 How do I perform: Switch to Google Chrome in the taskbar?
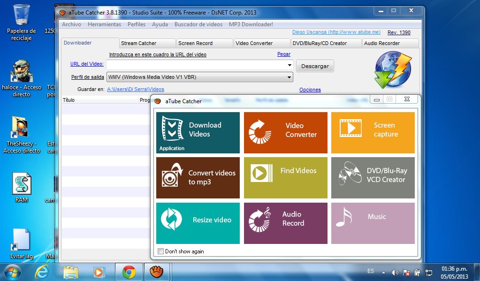pos(129,272)
